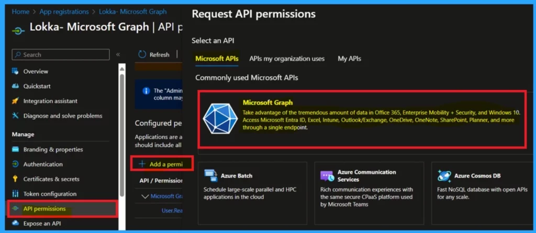
Task: Go to App registrations breadcrumb
Action: [64, 11]
